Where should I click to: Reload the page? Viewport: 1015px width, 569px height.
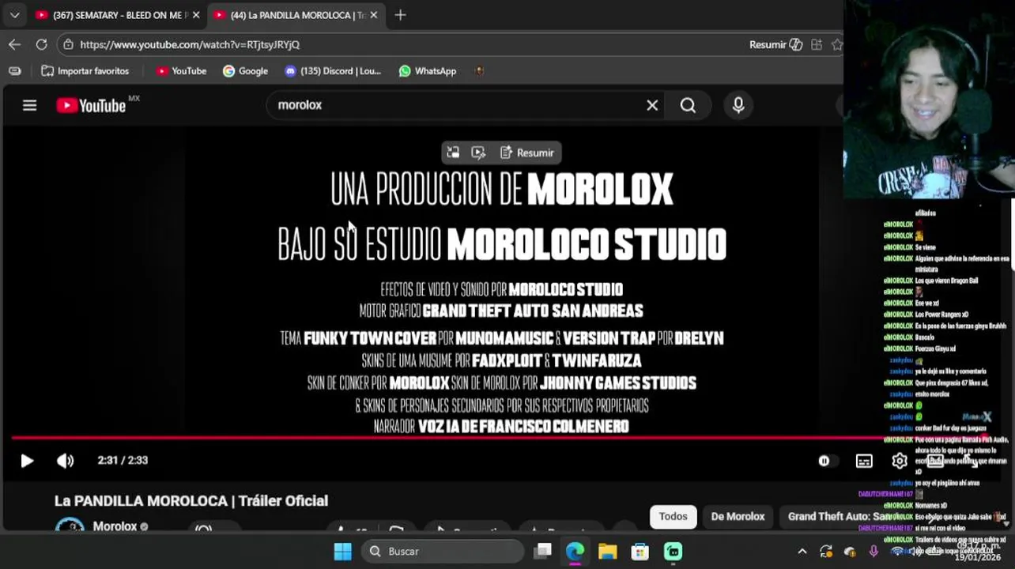(x=41, y=44)
